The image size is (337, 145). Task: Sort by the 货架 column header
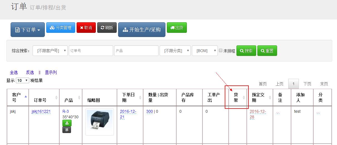(236, 97)
